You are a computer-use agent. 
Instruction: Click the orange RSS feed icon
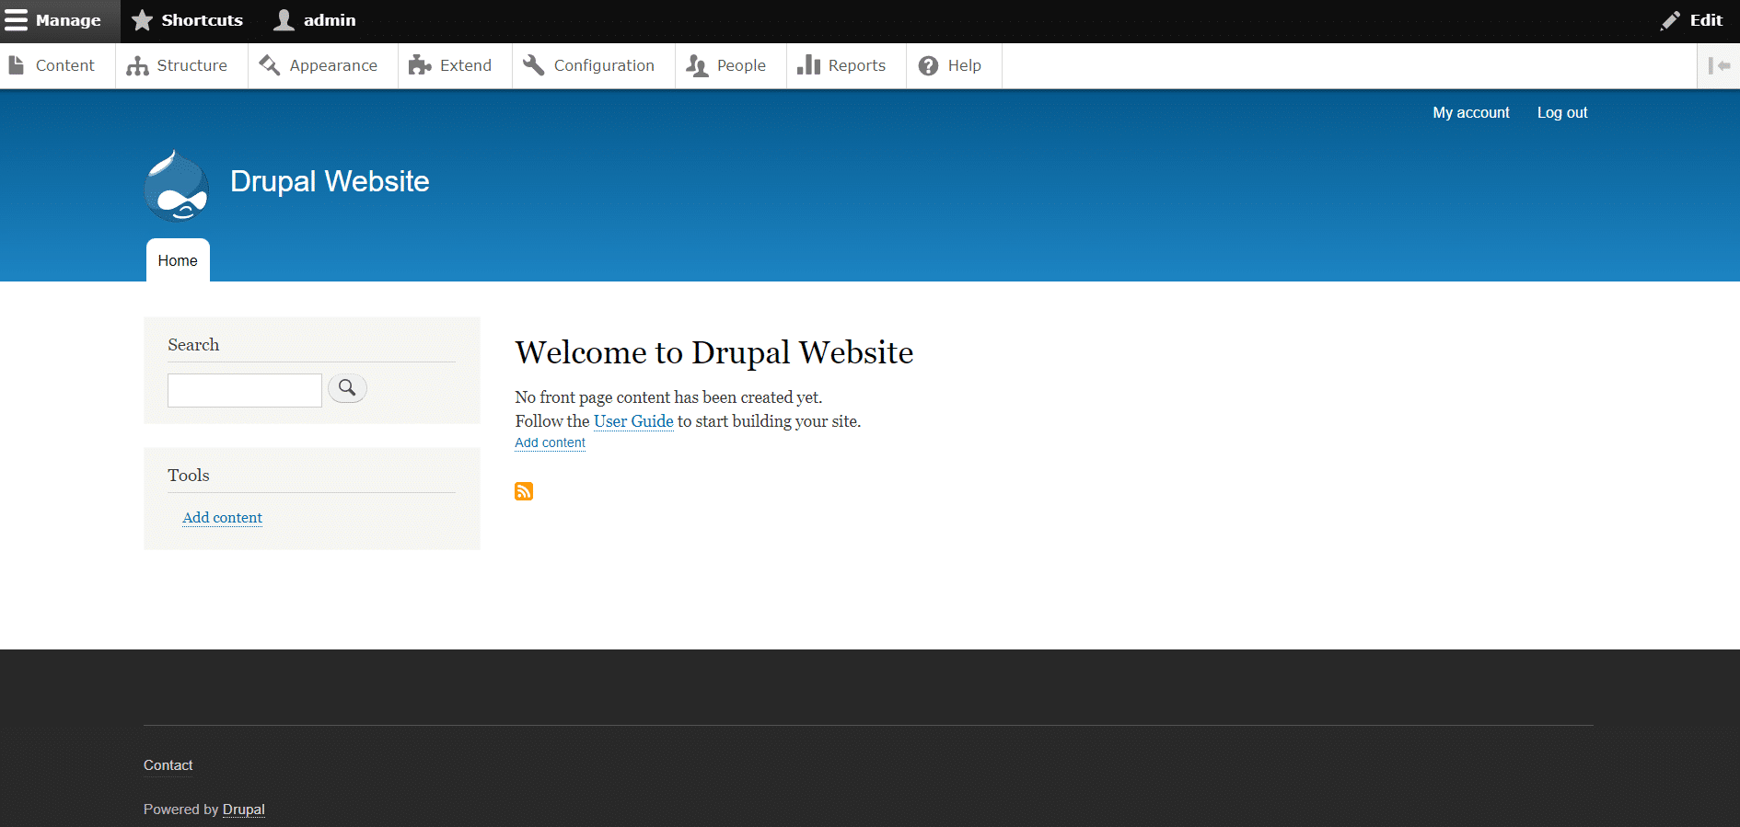524,491
